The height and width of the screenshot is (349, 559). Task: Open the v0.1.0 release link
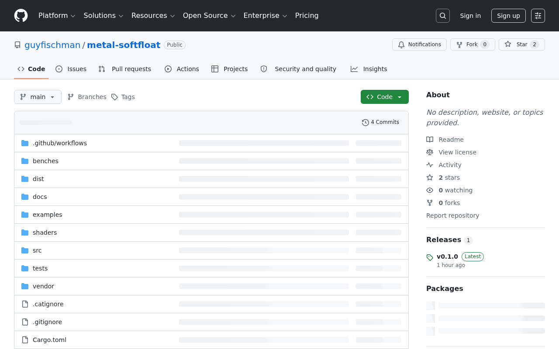(x=447, y=257)
